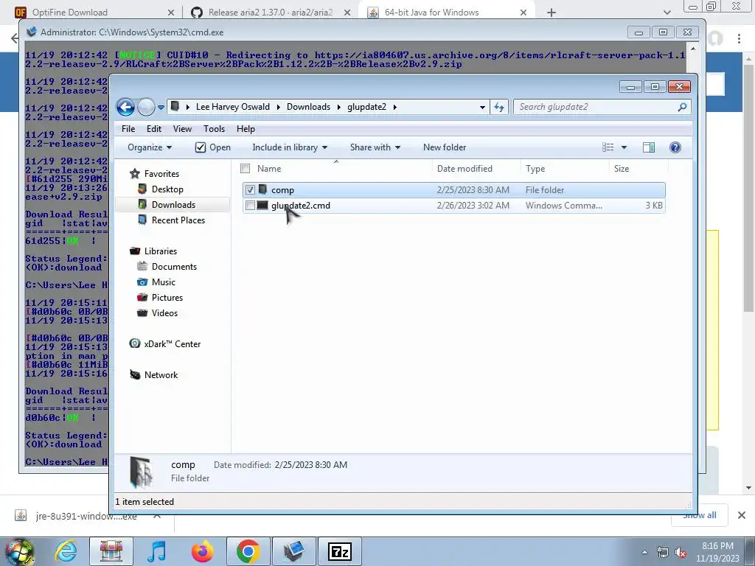The width and height of the screenshot is (755, 566).
Task: Click Downloads in the address breadcrumb
Action: (308, 107)
